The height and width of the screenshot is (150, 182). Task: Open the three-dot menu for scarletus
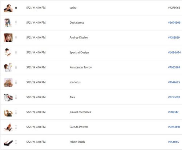16,82
